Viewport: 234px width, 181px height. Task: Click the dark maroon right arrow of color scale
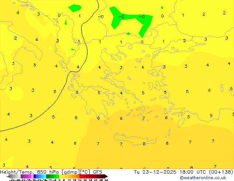tap(106, 176)
